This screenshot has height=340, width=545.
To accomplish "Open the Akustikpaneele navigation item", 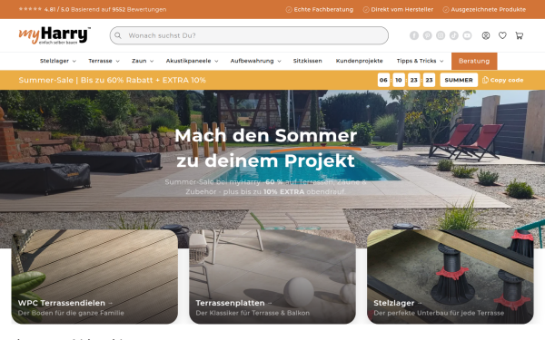I will [188, 61].
